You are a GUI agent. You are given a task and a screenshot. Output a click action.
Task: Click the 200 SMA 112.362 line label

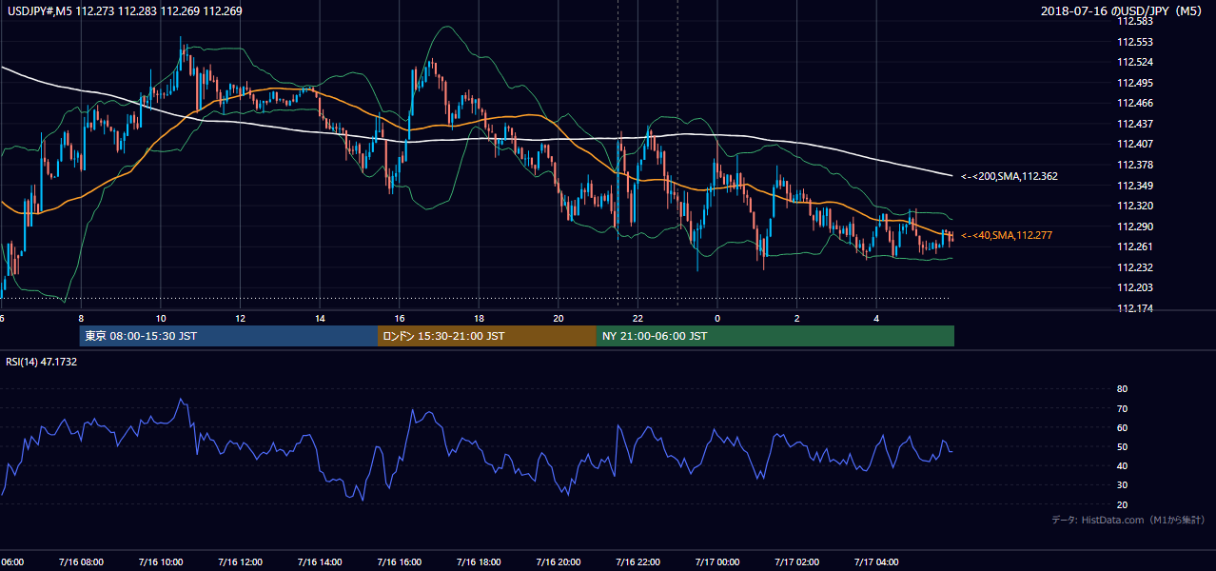tap(1009, 176)
